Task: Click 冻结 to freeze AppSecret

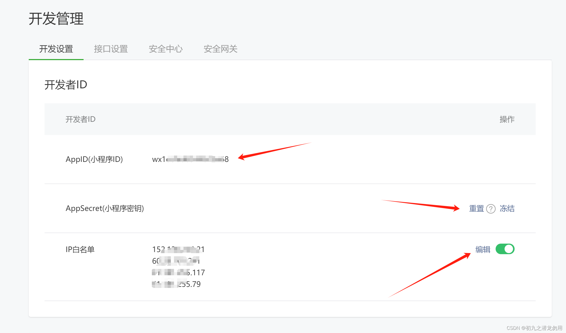Action: (x=507, y=209)
